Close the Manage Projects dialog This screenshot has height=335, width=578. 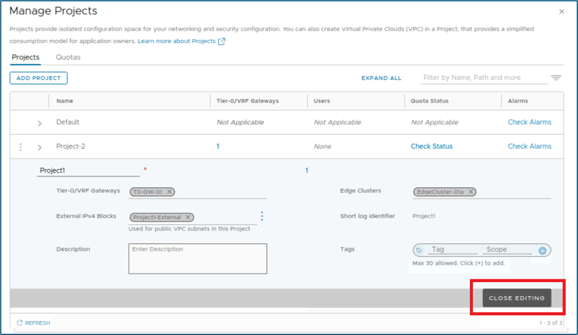click(561, 12)
